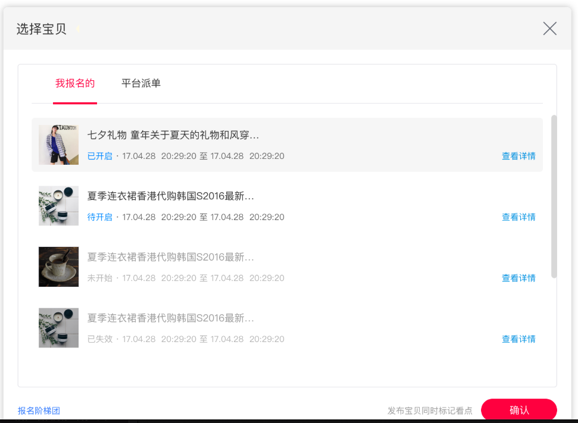The image size is (578, 423).
Task: Switch to the 我报名的 tab
Action: click(x=75, y=83)
